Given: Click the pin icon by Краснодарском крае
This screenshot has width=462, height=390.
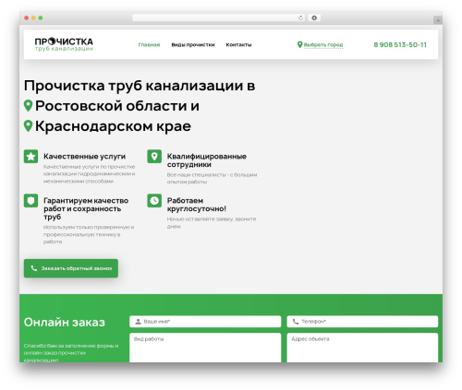Looking at the screenshot, I should pos(28,126).
